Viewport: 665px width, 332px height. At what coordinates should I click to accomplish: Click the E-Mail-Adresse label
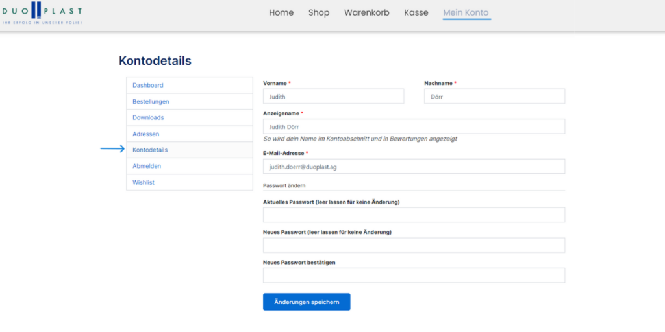283,153
